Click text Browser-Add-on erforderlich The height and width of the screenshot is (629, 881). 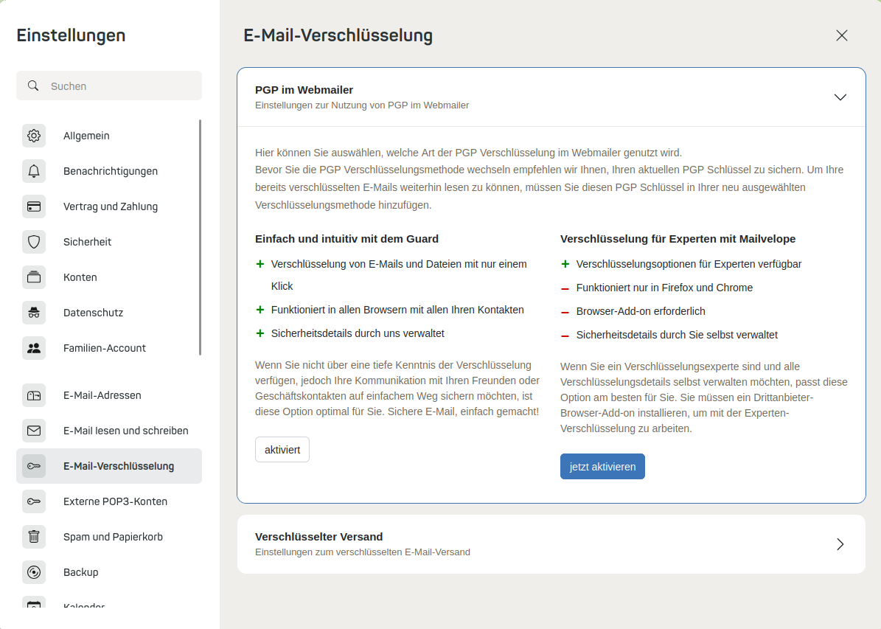(x=641, y=311)
